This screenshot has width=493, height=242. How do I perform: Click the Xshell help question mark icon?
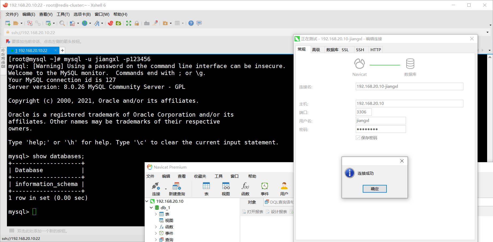[x=191, y=23]
